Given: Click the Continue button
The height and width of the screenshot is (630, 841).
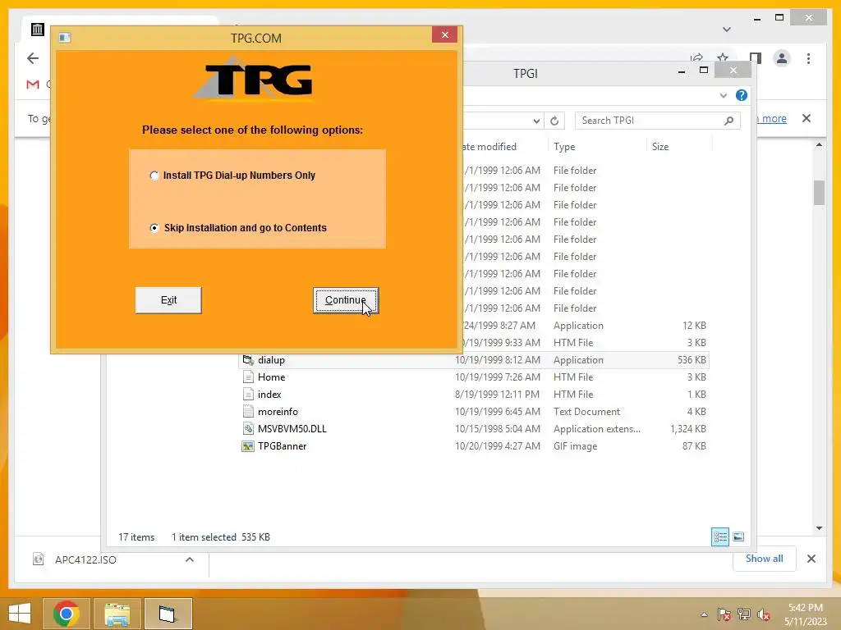Looking at the screenshot, I should 346,300.
